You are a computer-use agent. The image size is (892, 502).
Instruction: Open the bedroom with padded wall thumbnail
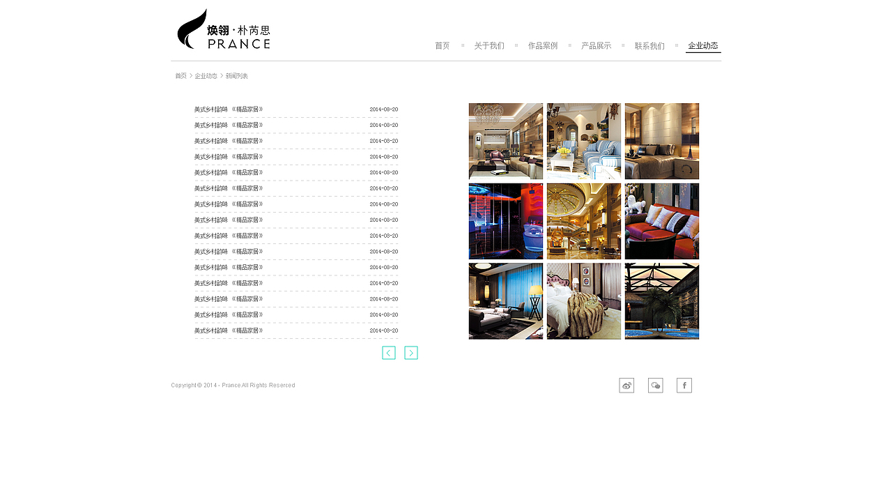coord(662,142)
